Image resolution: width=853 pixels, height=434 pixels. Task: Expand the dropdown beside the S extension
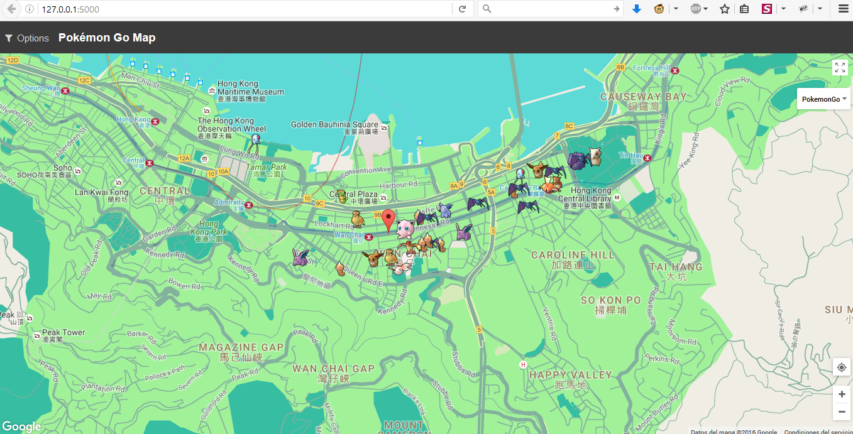point(783,9)
